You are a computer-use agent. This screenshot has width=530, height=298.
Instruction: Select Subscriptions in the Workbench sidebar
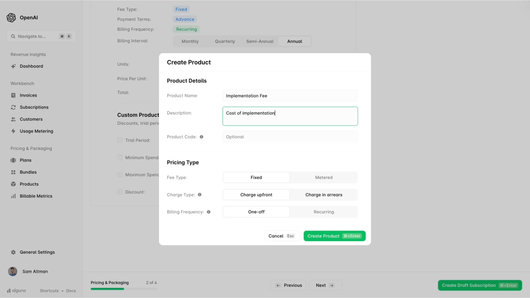[34, 107]
